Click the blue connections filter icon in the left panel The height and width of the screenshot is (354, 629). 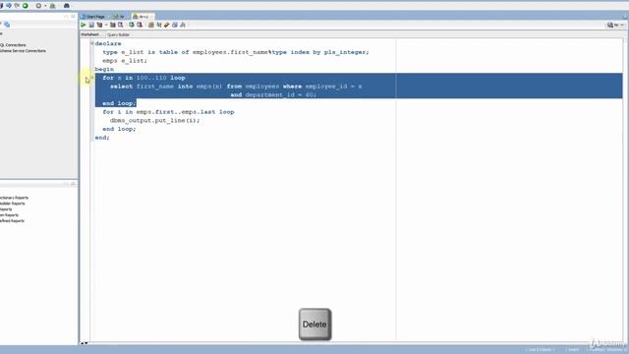coord(7,25)
